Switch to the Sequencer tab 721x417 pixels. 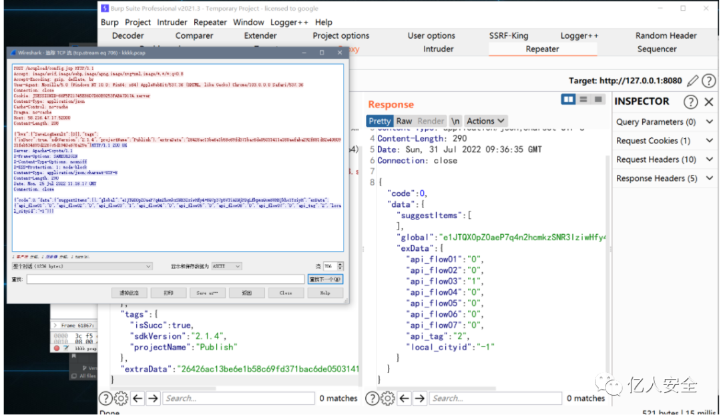[x=657, y=49]
